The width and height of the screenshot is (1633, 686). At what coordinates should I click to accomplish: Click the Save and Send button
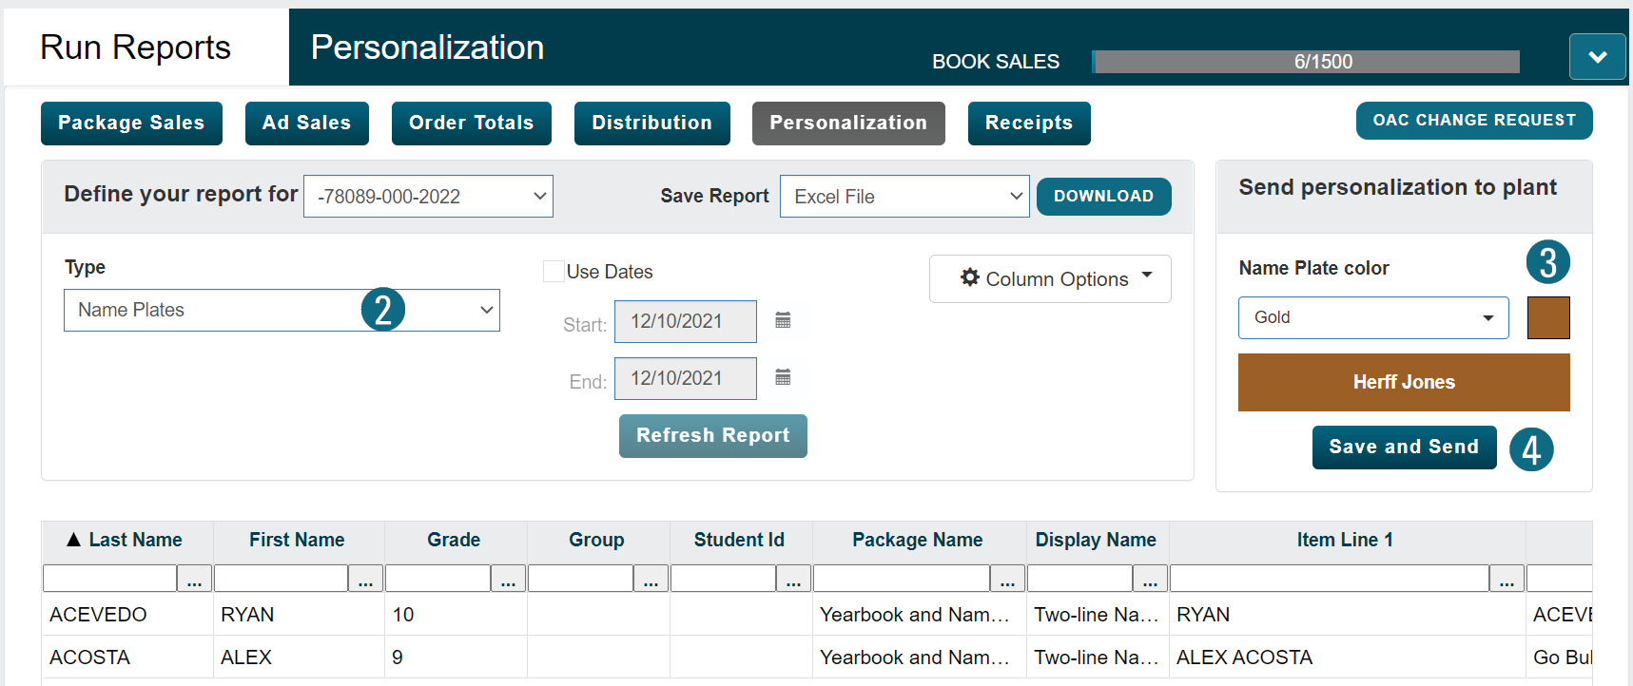(x=1404, y=448)
